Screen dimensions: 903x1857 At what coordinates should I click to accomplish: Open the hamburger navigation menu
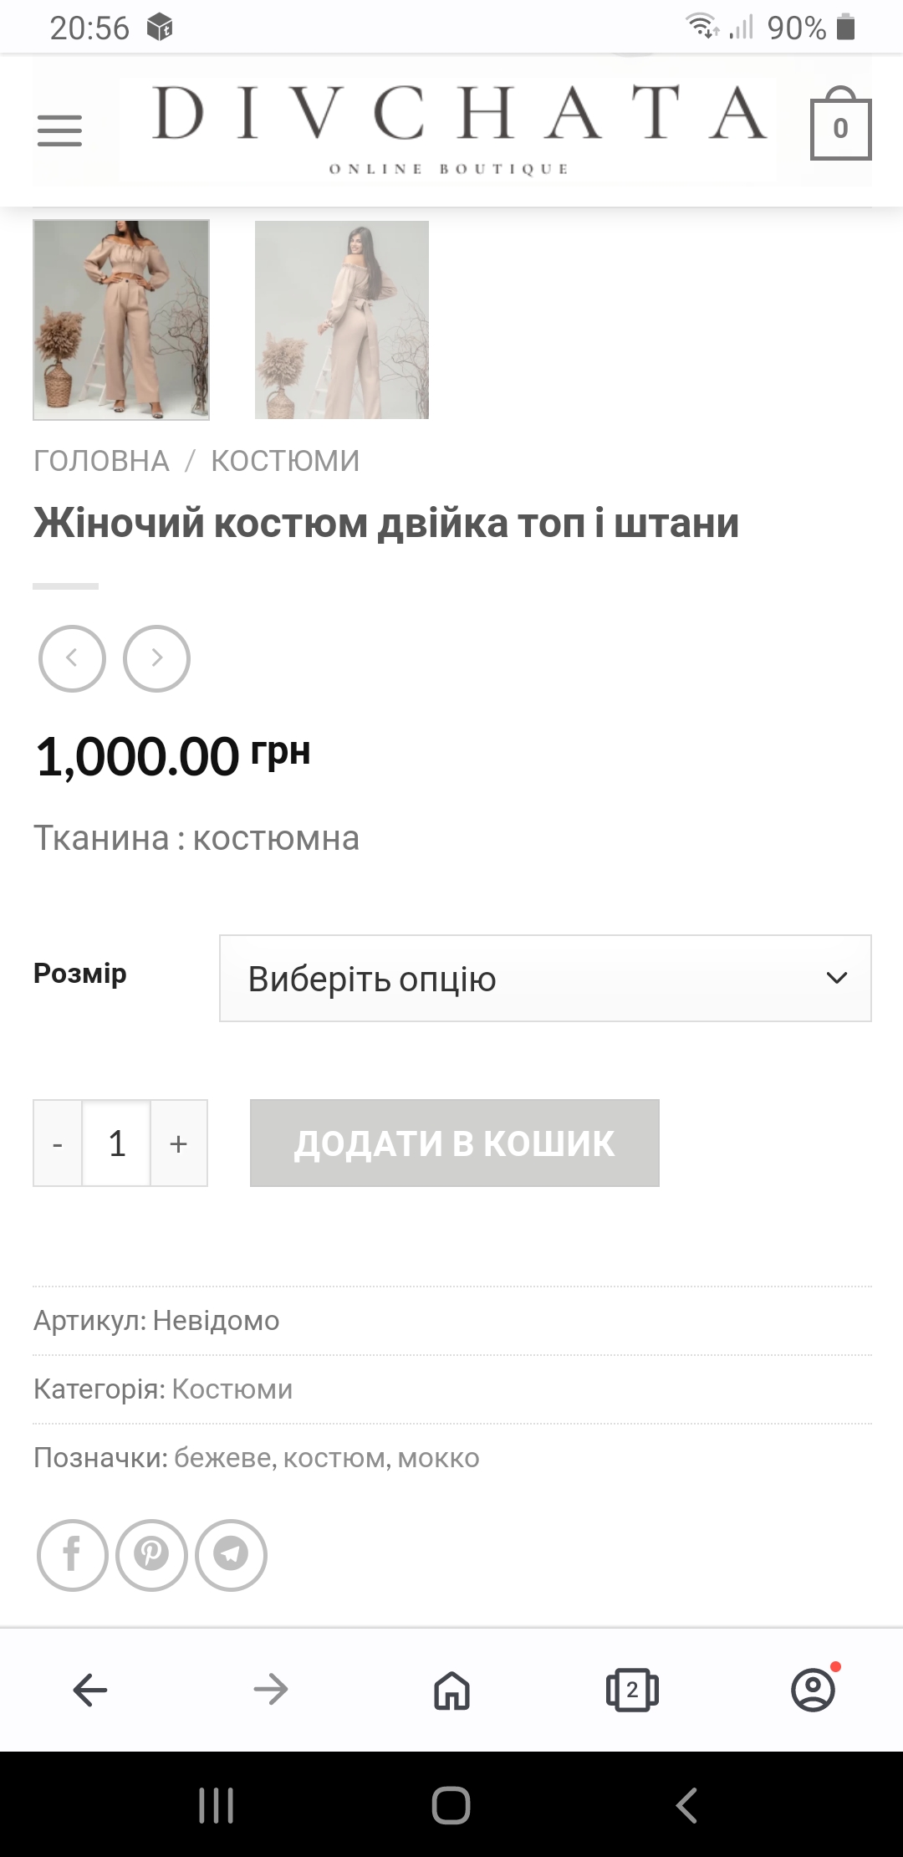point(59,130)
